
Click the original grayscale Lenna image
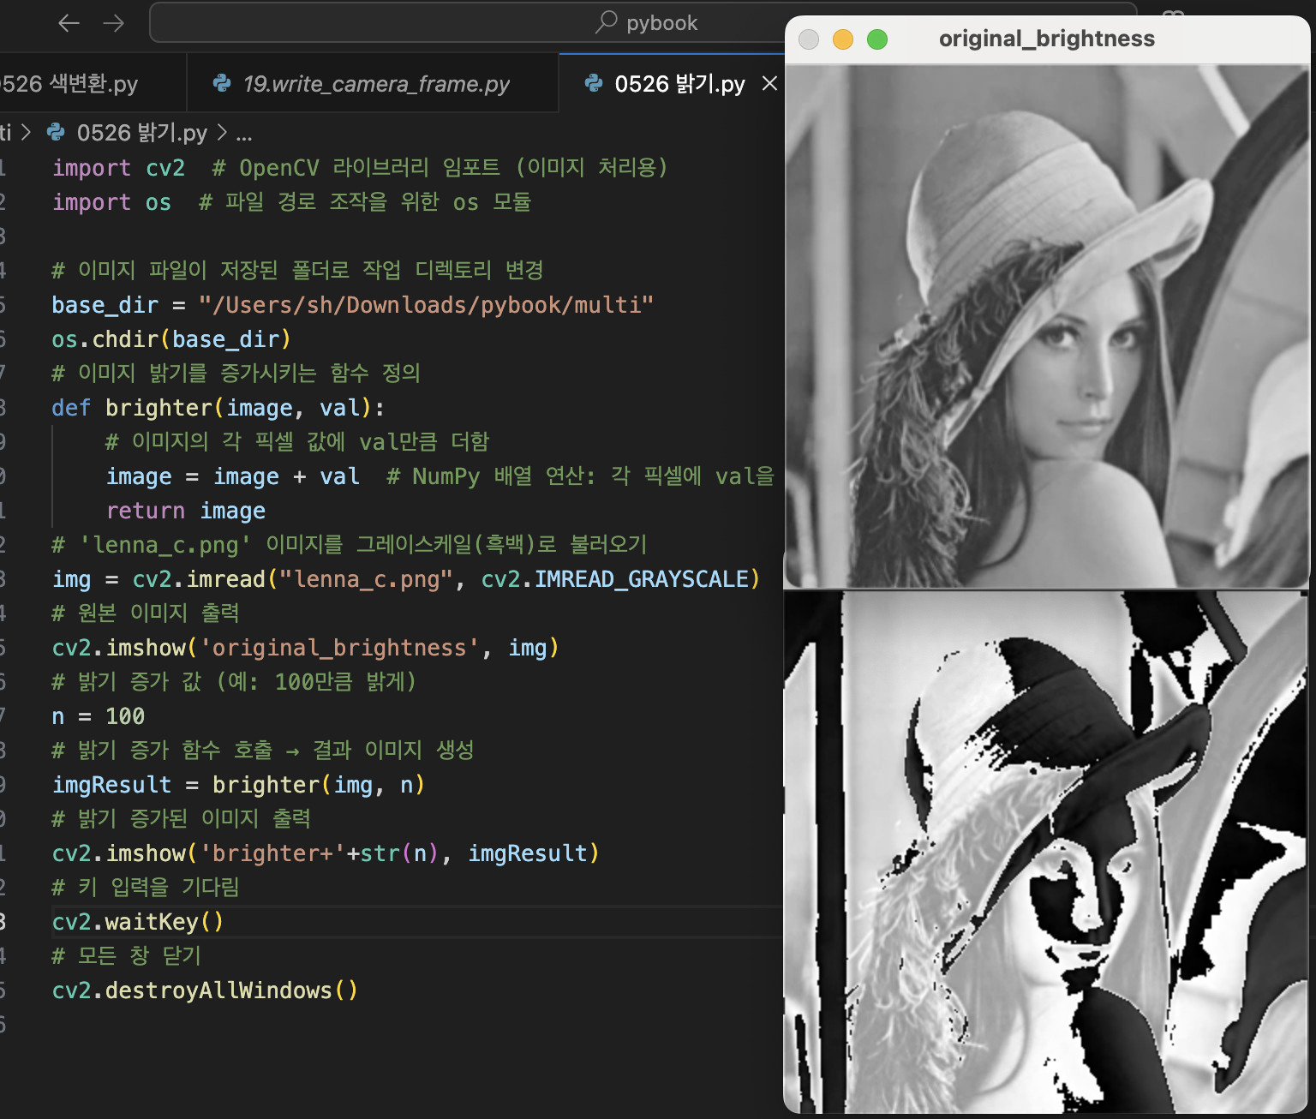point(1047,326)
